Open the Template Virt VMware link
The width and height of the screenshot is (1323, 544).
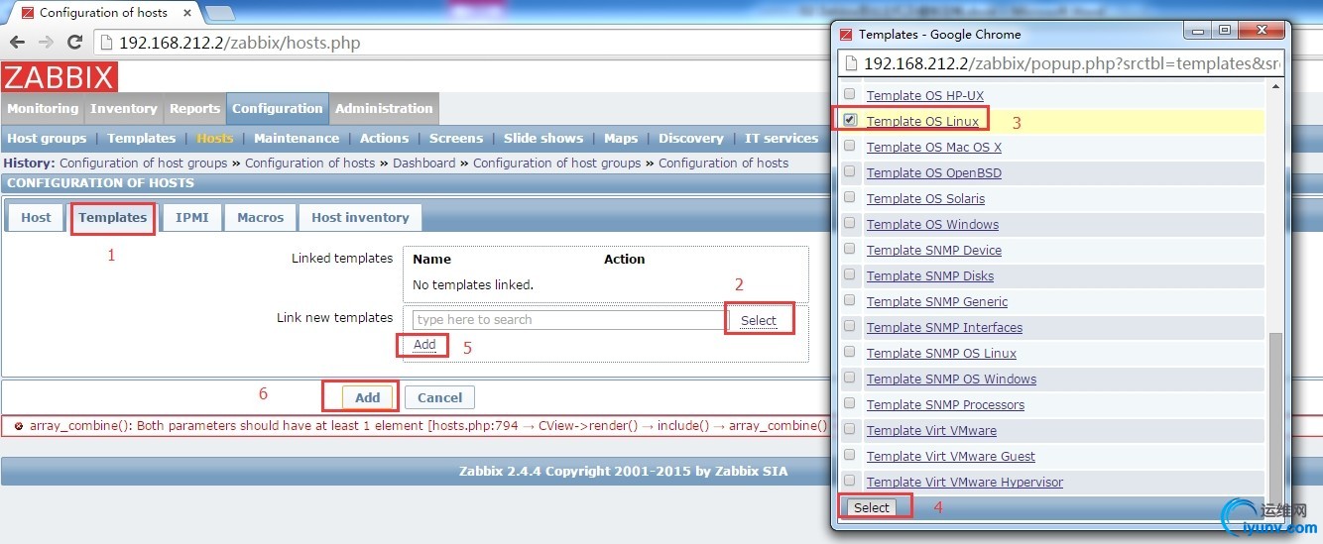point(931,431)
